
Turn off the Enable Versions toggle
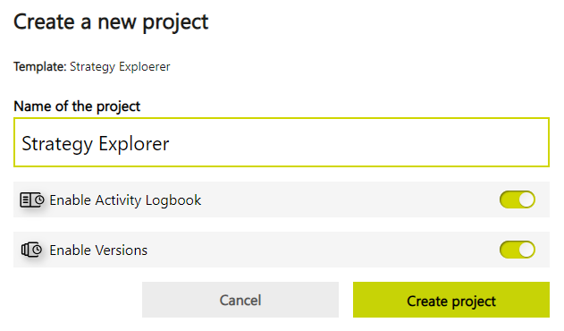tap(518, 250)
